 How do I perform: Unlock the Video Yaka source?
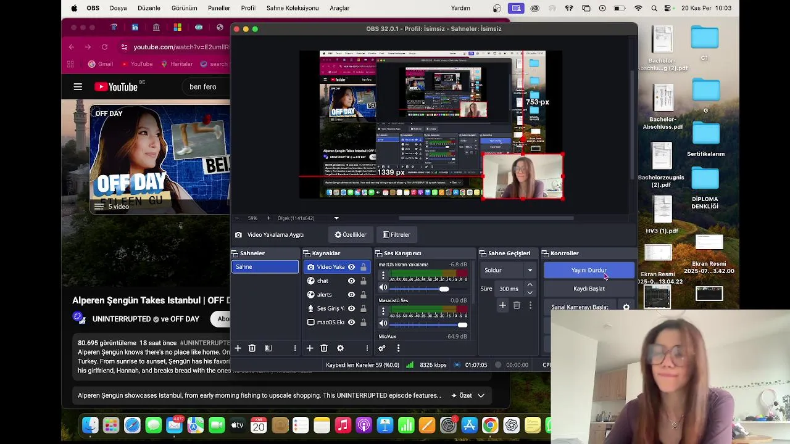click(363, 267)
